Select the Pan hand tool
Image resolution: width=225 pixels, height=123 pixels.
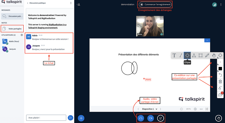(214, 55)
